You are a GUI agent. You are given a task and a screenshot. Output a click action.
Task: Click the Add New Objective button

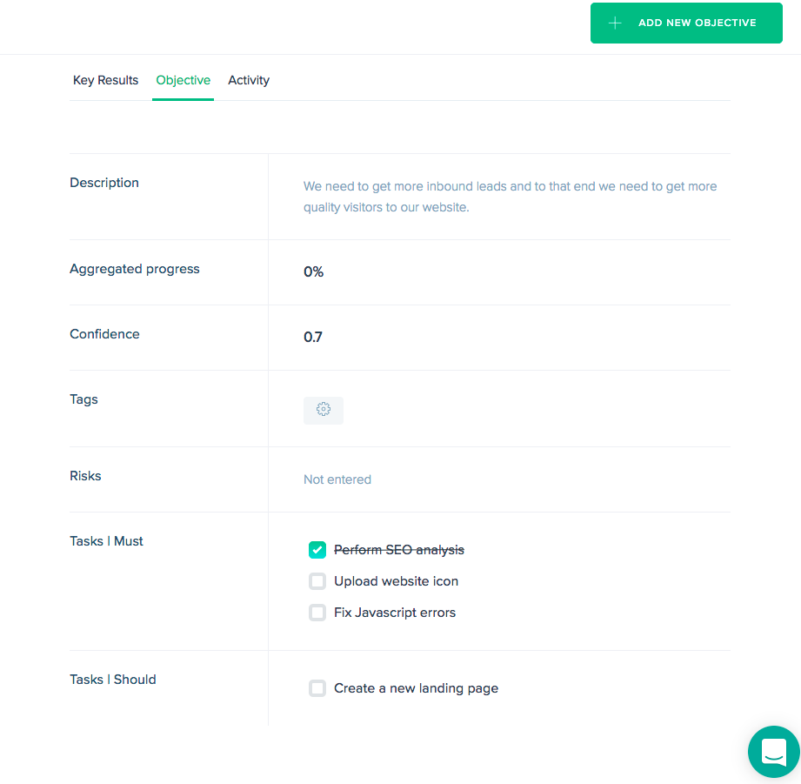click(x=686, y=23)
